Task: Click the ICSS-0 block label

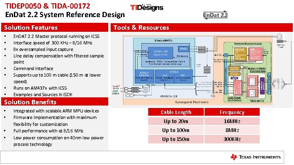Action: 174,72
